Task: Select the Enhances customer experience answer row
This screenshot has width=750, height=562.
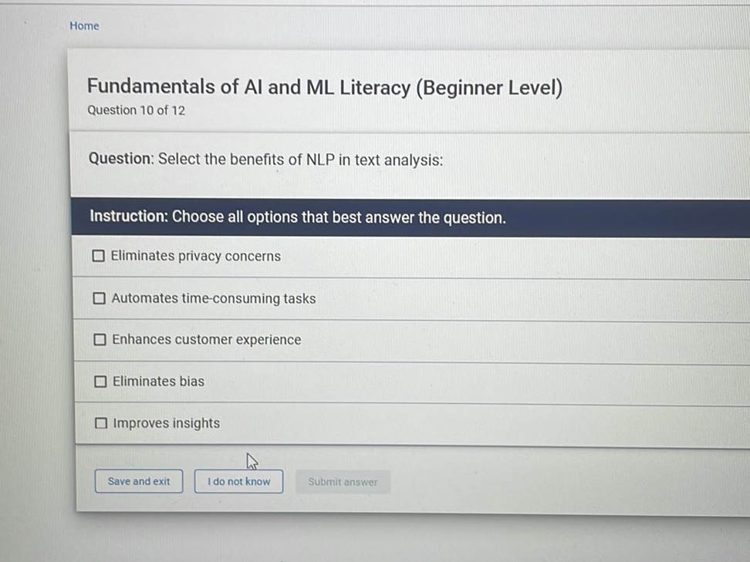Action: coord(309,339)
